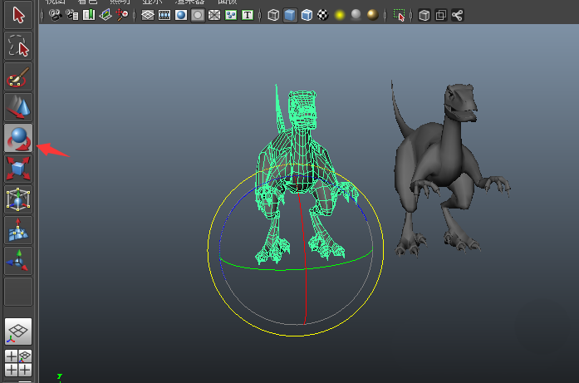Switch to the Move tool
Screen dimensions: 579x383
tap(18, 108)
